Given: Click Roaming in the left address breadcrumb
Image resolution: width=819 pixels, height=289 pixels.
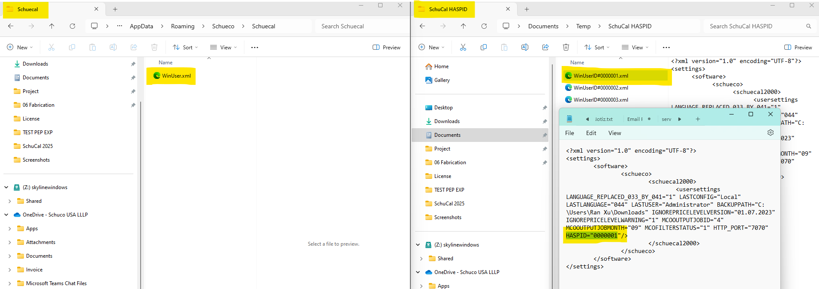Looking at the screenshot, I should pyautogui.click(x=182, y=26).
